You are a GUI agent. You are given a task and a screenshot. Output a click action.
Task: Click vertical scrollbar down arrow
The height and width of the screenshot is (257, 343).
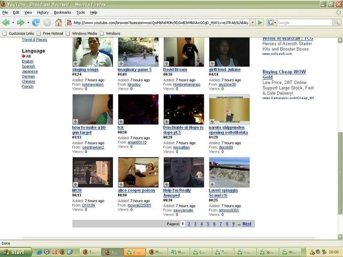[x=340, y=237]
